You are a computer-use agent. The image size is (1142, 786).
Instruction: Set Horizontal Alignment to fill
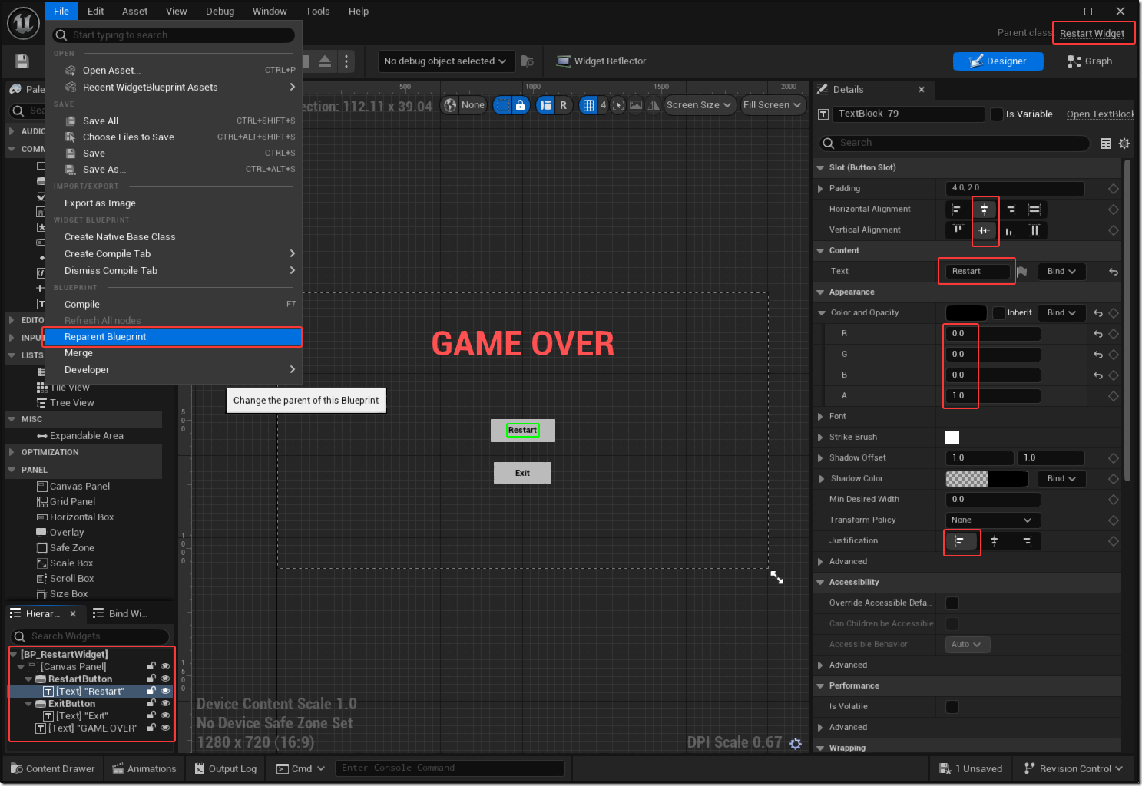(1034, 210)
